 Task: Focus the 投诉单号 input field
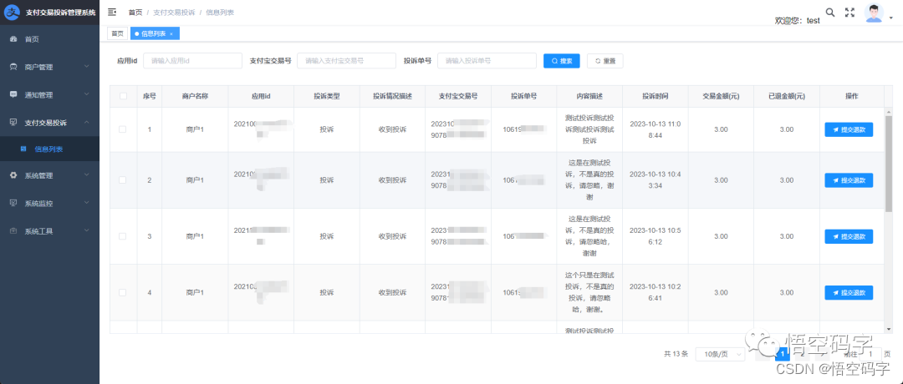click(x=487, y=60)
